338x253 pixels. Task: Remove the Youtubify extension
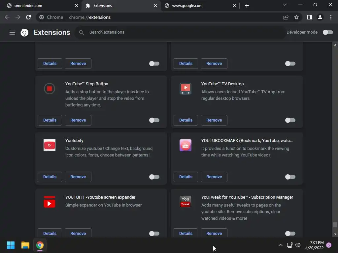coord(78,177)
